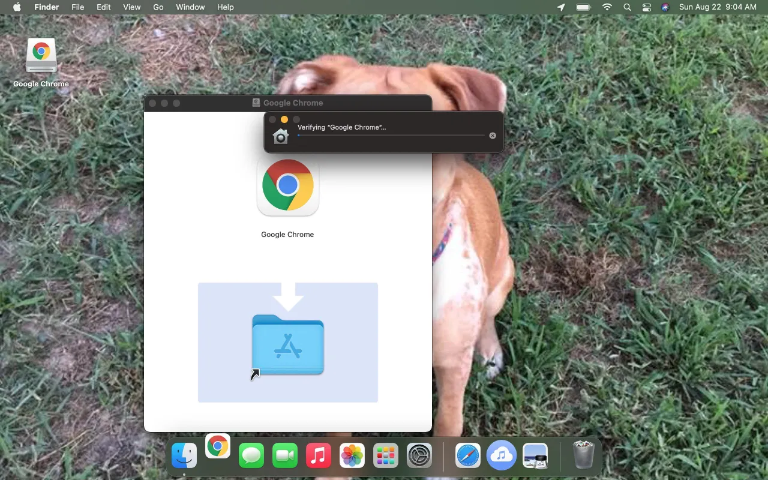Viewport: 768px width, 480px height.
Task: Open Photos from the Dock
Action: tap(352, 455)
